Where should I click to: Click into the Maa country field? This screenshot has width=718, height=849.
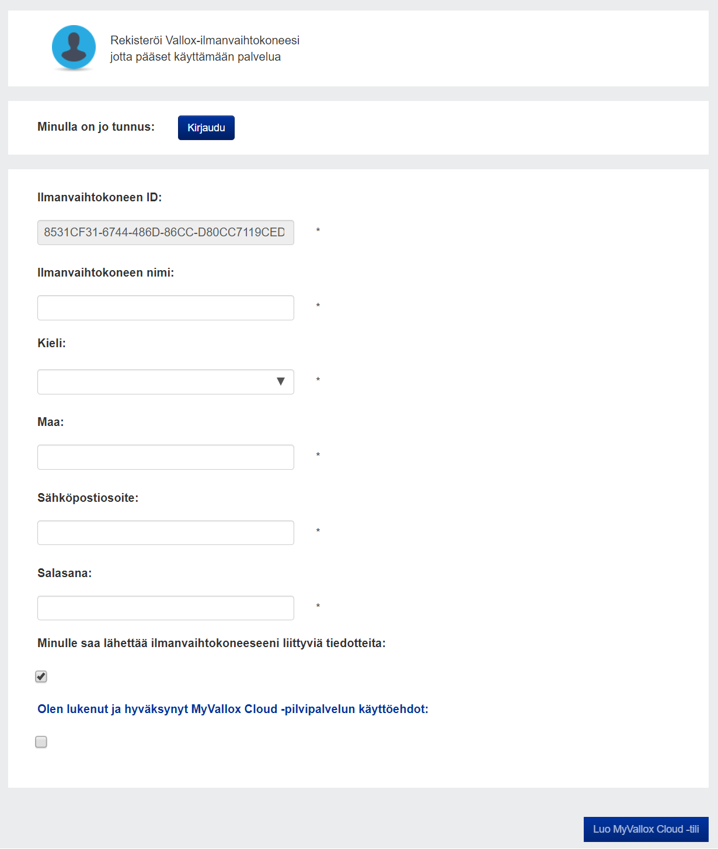click(x=165, y=457)
